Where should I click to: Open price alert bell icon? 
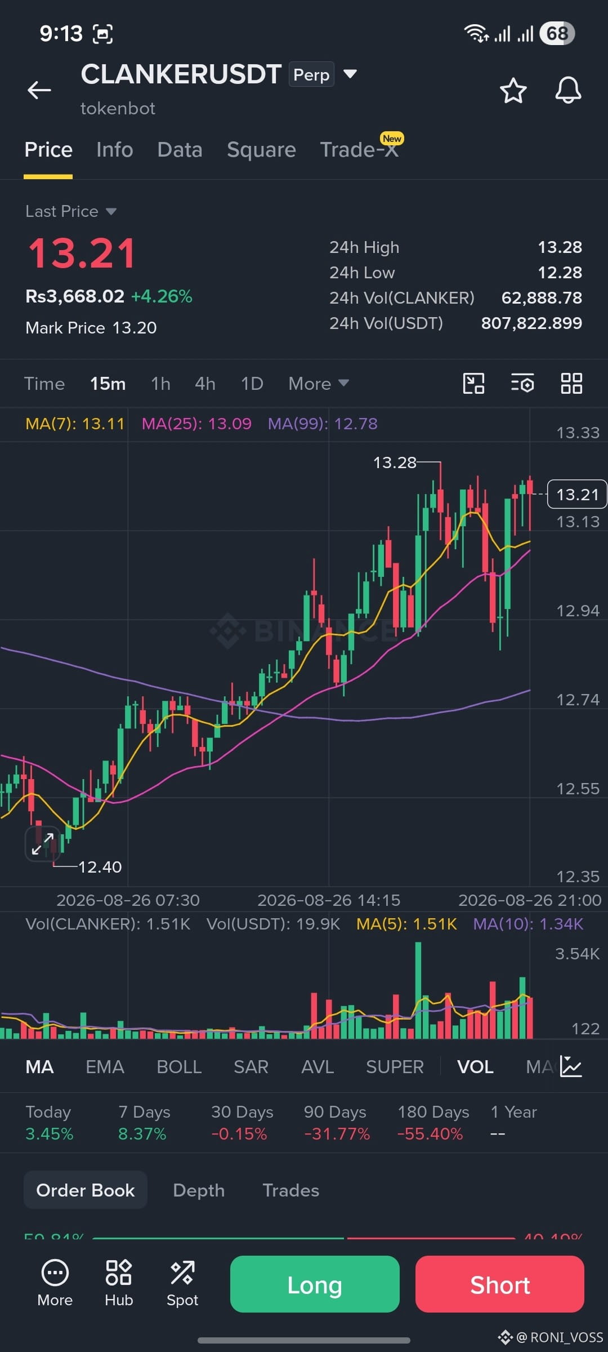click(x=568, y=90)
